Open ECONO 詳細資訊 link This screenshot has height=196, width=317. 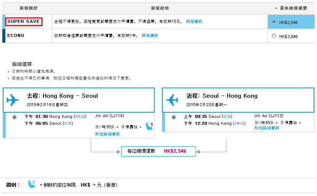click(x=150, y=35)
